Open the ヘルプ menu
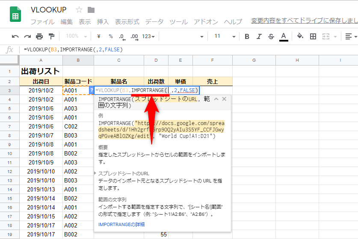The image size is (358, 239). pyautogui.click(x=233, y=22)
